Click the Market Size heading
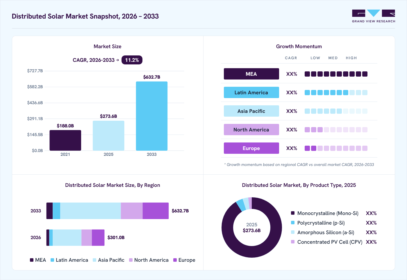Image resolution: width=407 pixels, height=280 pixels. pyautogui.click(x=108, y=46)
